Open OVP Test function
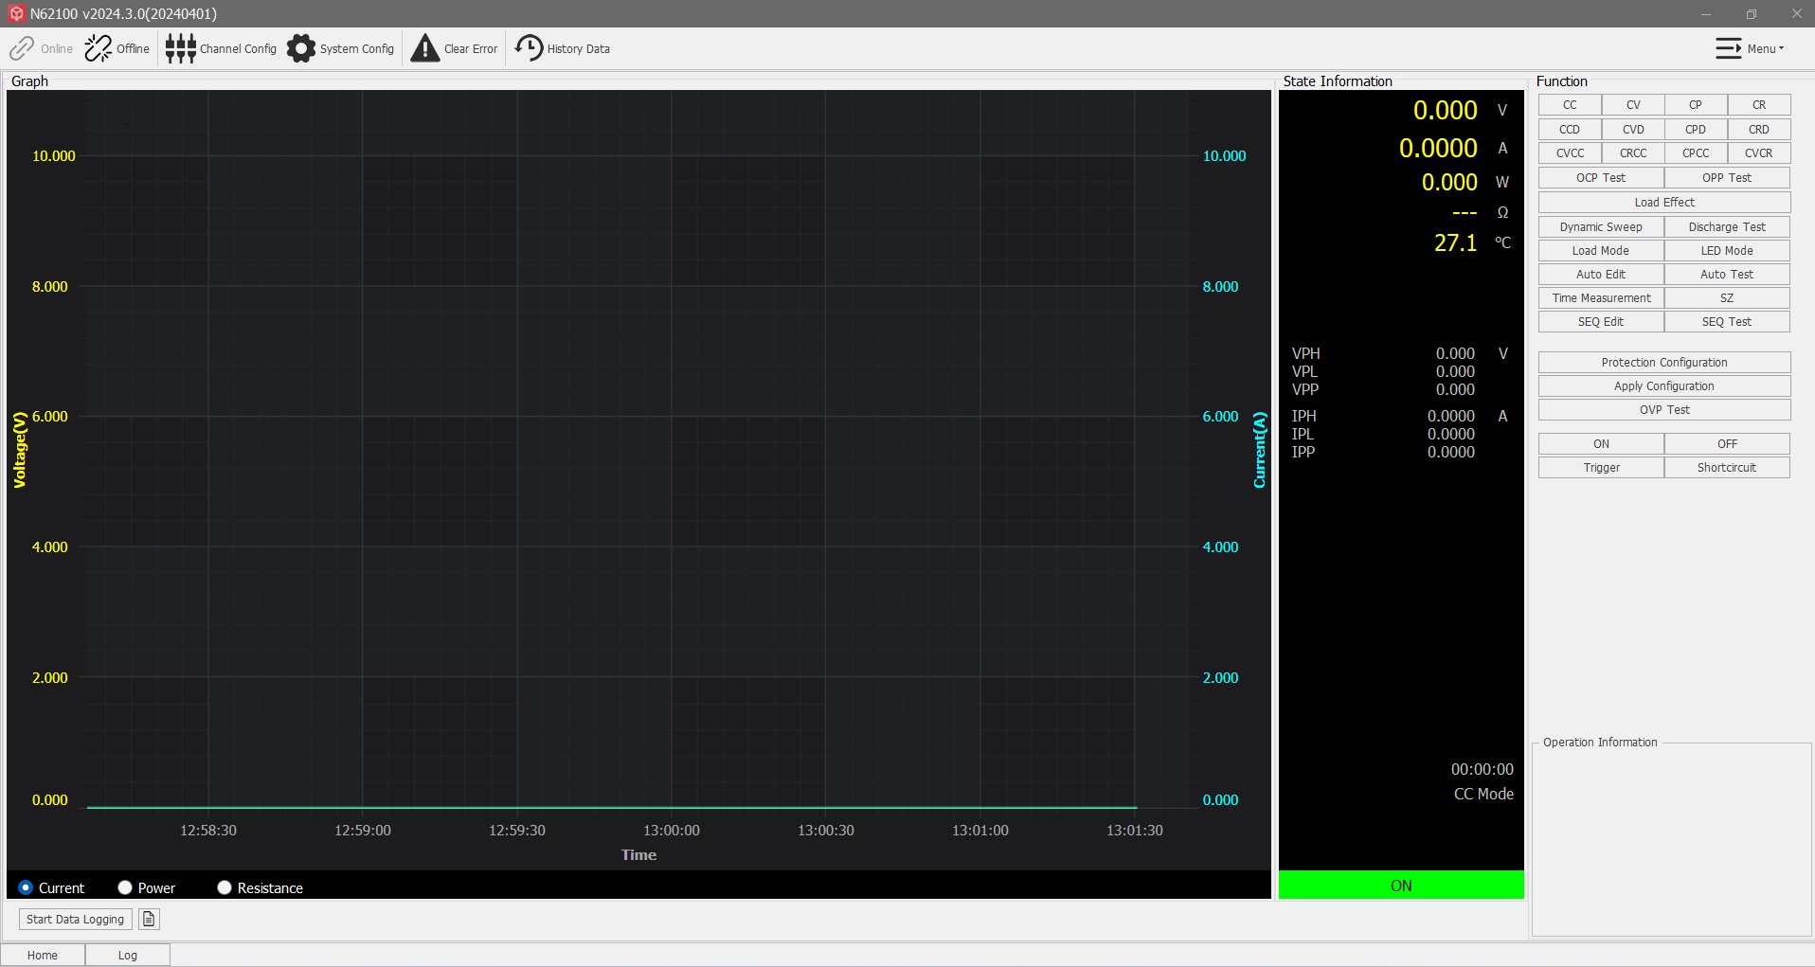The width and height of the screenshot is (1815, 967). 1664,409
